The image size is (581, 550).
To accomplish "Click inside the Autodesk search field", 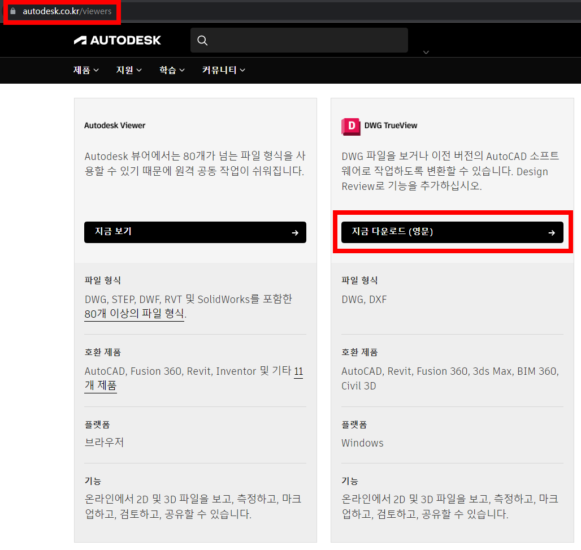I will pyautogui.click(x=299, y=40).
